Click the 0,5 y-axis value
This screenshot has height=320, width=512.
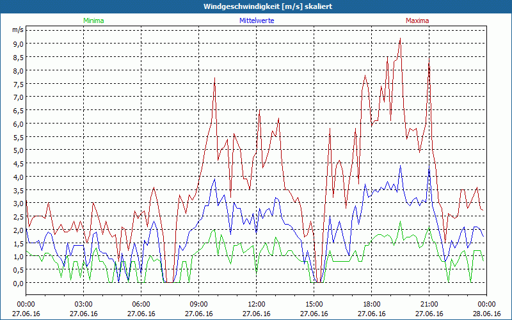click(19, 270)
